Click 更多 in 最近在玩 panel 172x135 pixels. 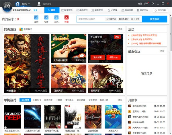(162, 51)
